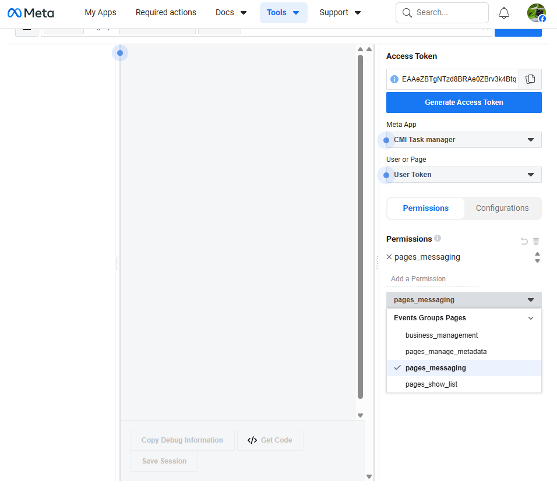Click Generate Access Token button
557x488 pixels.
[x=464, y=102]
